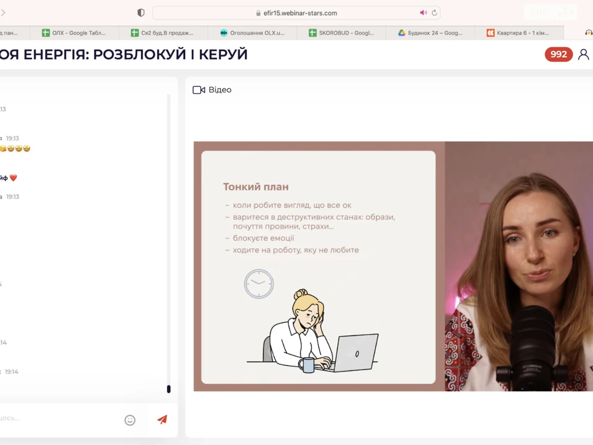Open the Квартира 6 - 1 кім... bookmark
This screenshot has width=593, height=445.
click(x=519, y=33)
